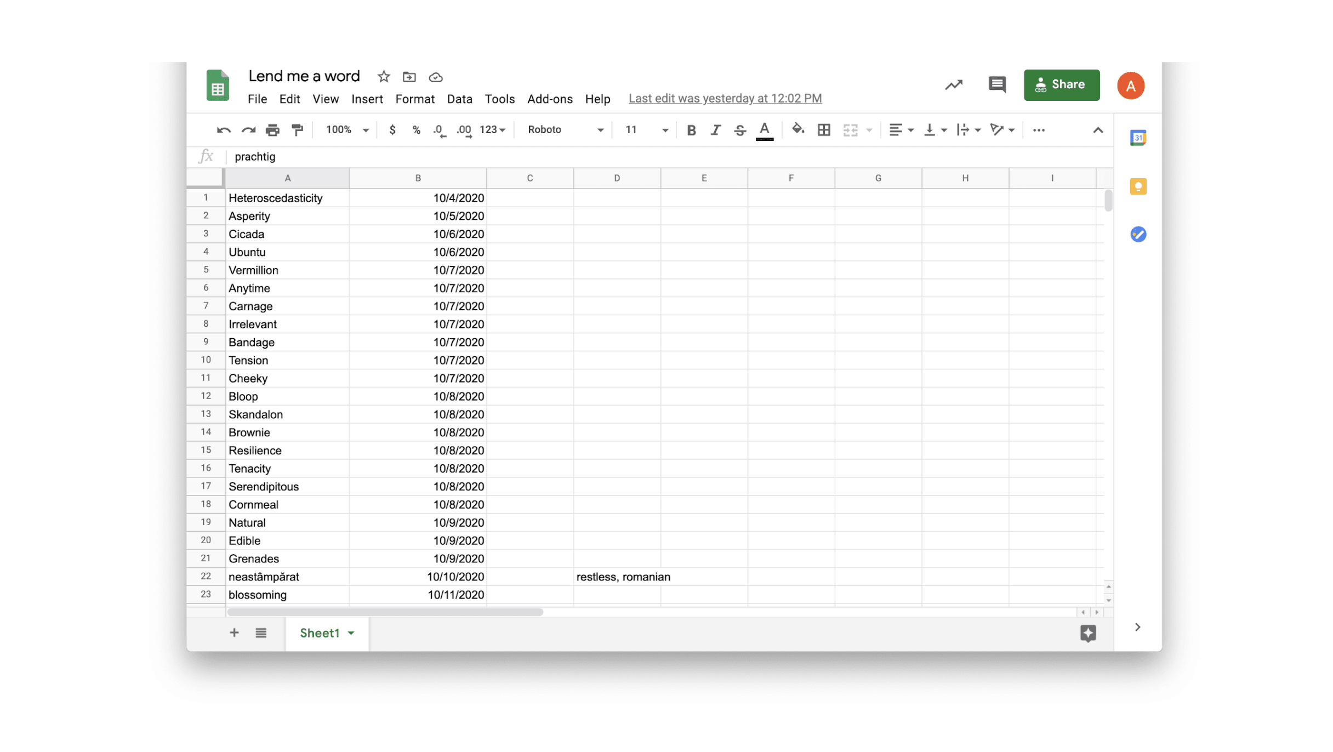Star the Lend me a word document
Screen dimensions: 1333x752
click(x=384, y=77)
